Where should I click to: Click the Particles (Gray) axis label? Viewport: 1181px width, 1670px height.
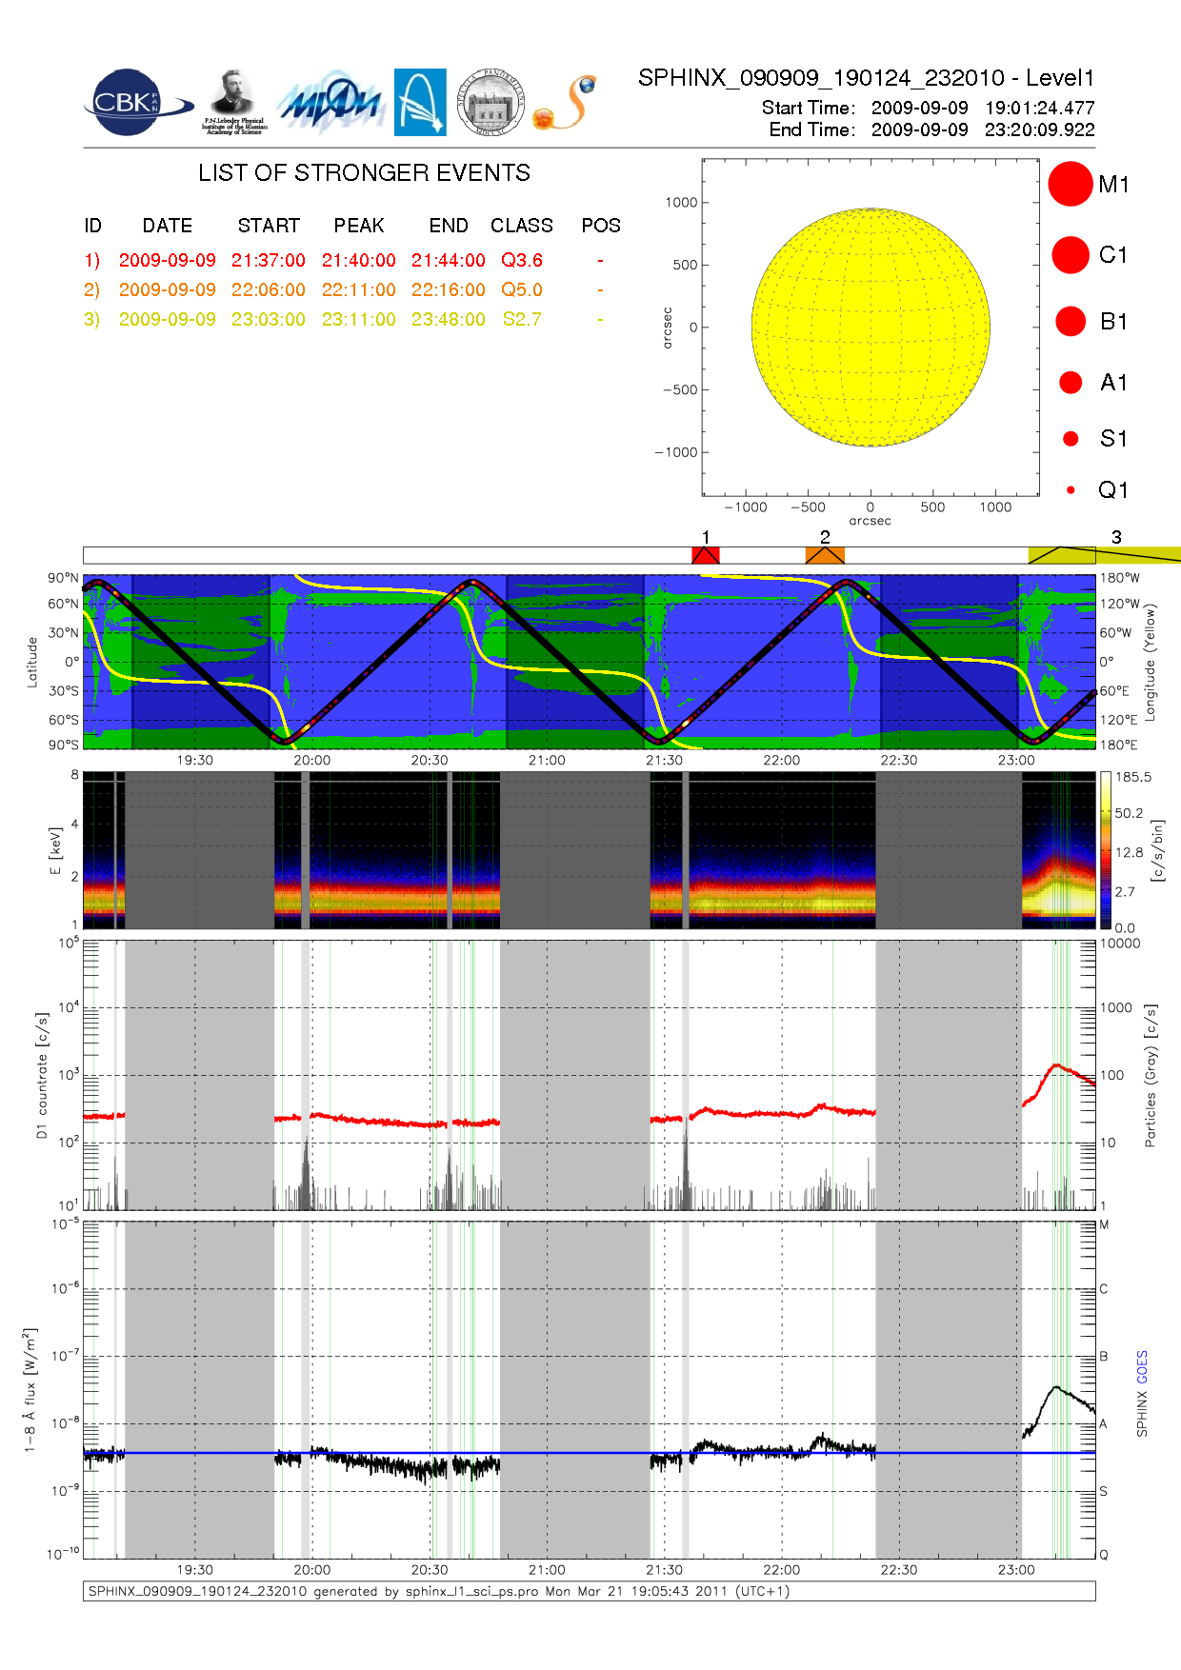click(1151, 1075)
